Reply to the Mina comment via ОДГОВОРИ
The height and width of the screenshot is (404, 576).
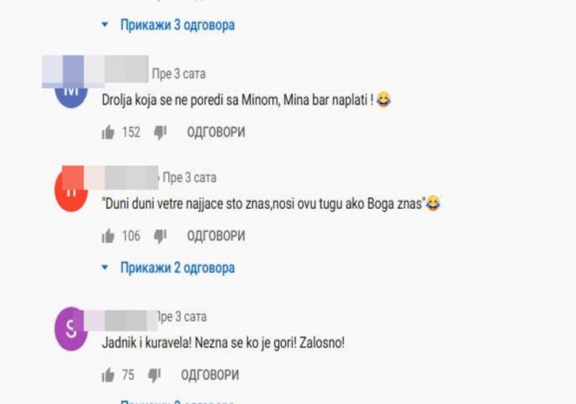point(216,132)
